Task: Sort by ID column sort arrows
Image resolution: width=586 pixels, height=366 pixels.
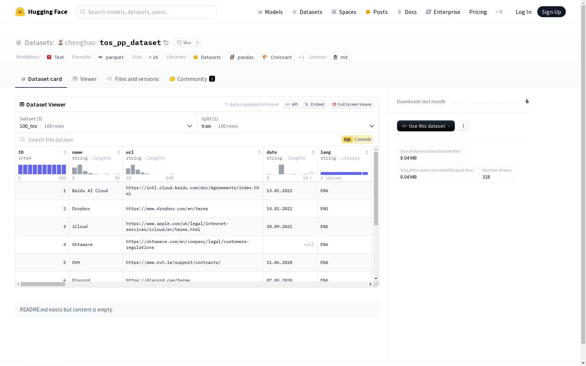Action: [65, 152]
